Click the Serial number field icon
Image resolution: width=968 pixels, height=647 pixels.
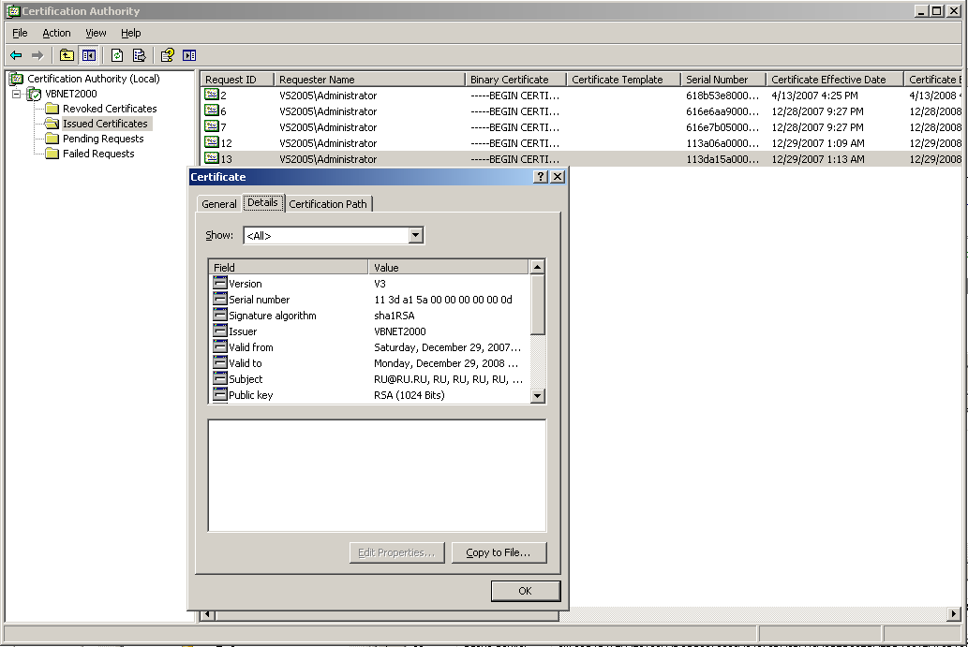tap(220, 299)
